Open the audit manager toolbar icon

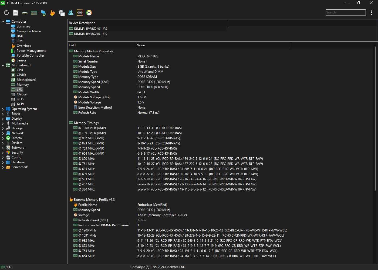pos(62,13)
